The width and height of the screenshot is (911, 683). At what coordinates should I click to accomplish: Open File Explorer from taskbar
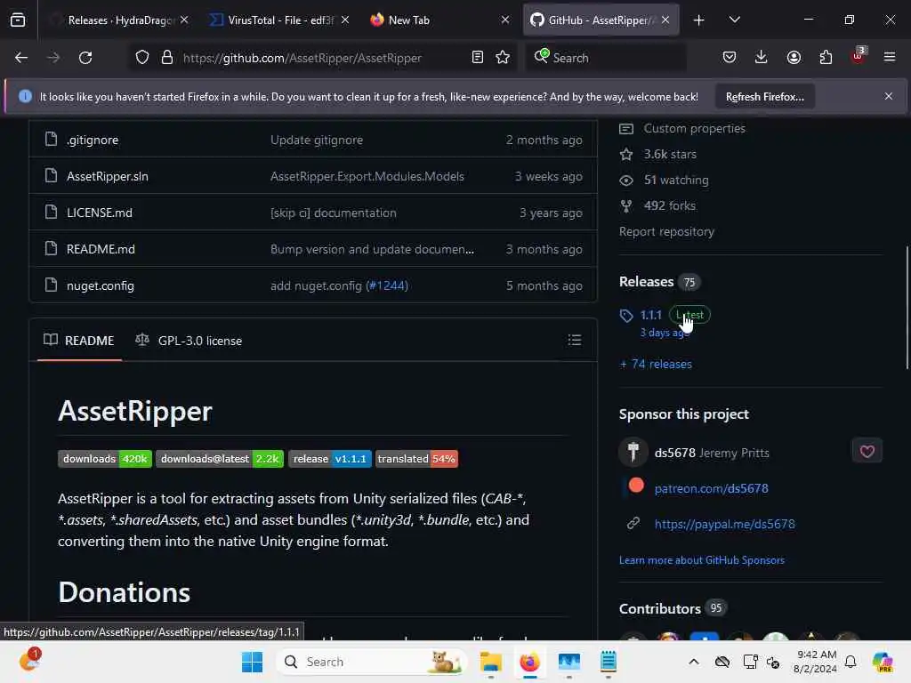click(490, 662)
